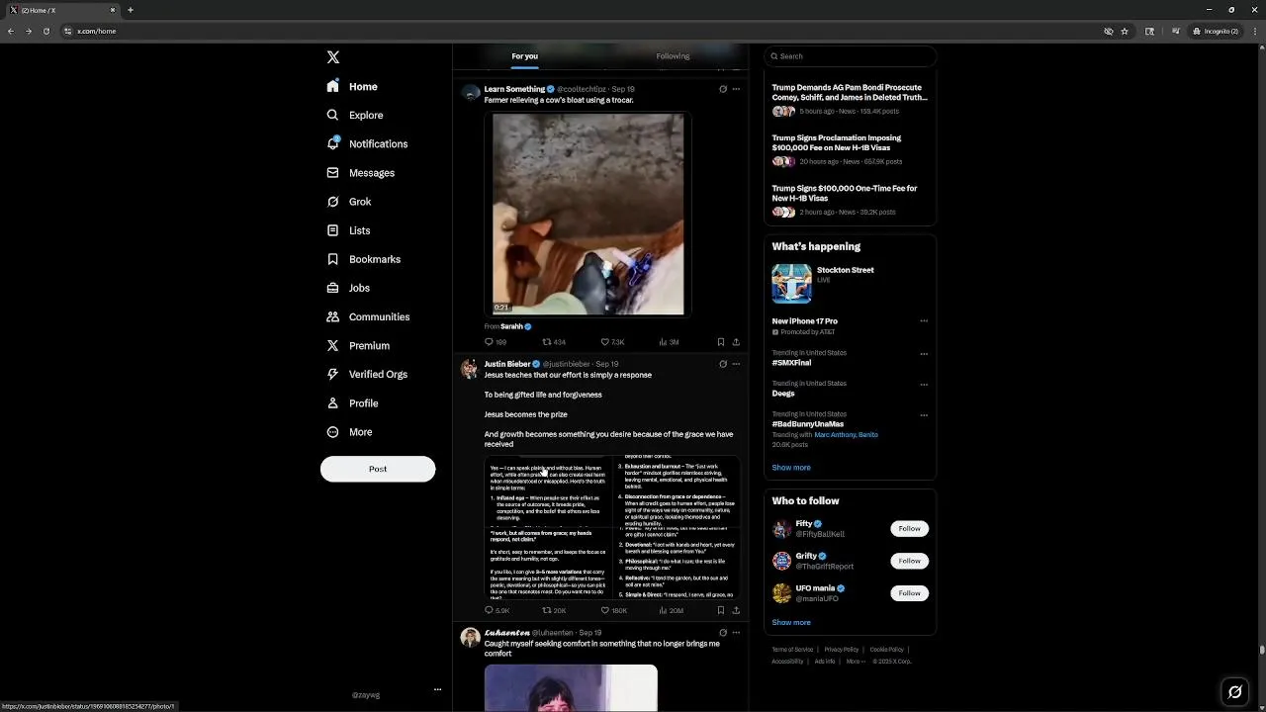Switch to the Following tab

coord(673,56)
